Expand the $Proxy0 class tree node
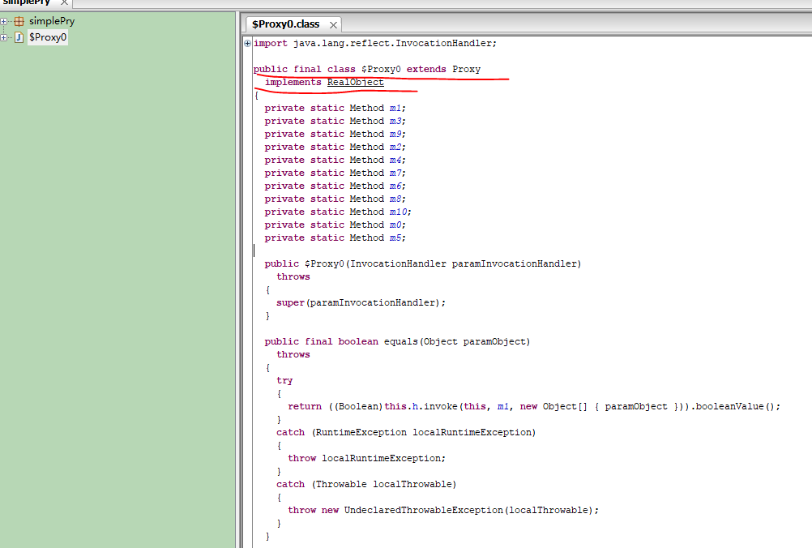Image resolution: width=812 pixels, height=548 pixels. pos(3,37)
